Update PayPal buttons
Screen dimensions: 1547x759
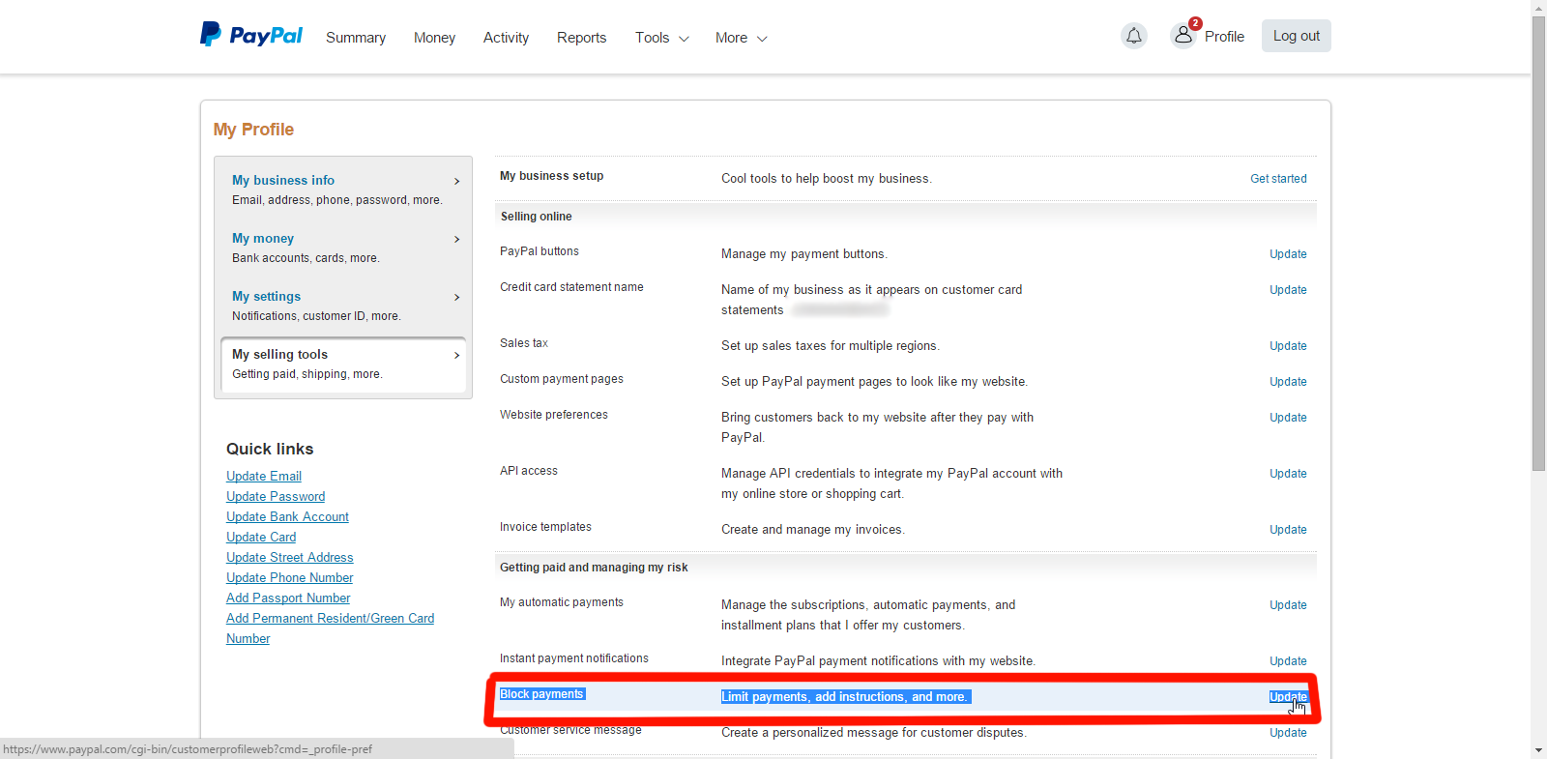(x=1288, y=254)
